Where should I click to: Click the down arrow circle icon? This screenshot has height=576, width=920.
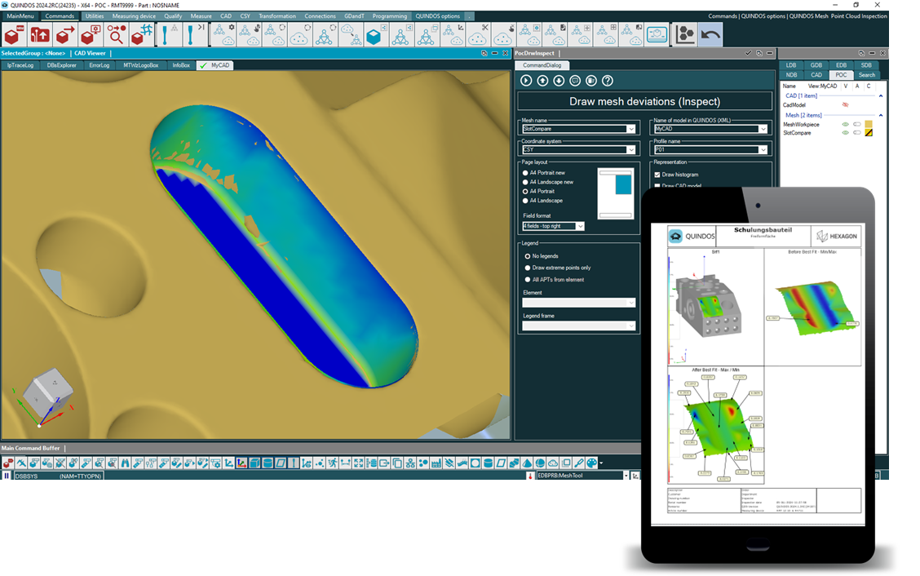pos(559,81)
